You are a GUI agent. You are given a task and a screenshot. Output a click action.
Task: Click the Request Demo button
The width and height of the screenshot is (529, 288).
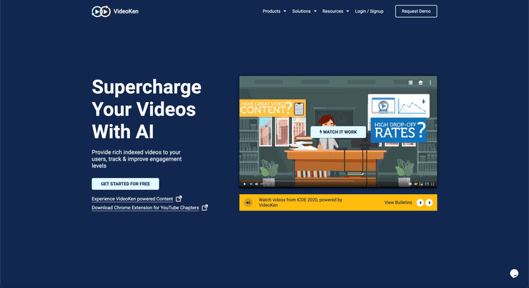(x=415, y=11)
